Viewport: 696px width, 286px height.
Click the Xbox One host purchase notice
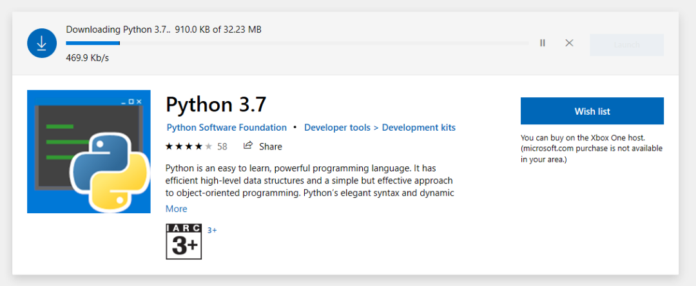coord(591,149)
